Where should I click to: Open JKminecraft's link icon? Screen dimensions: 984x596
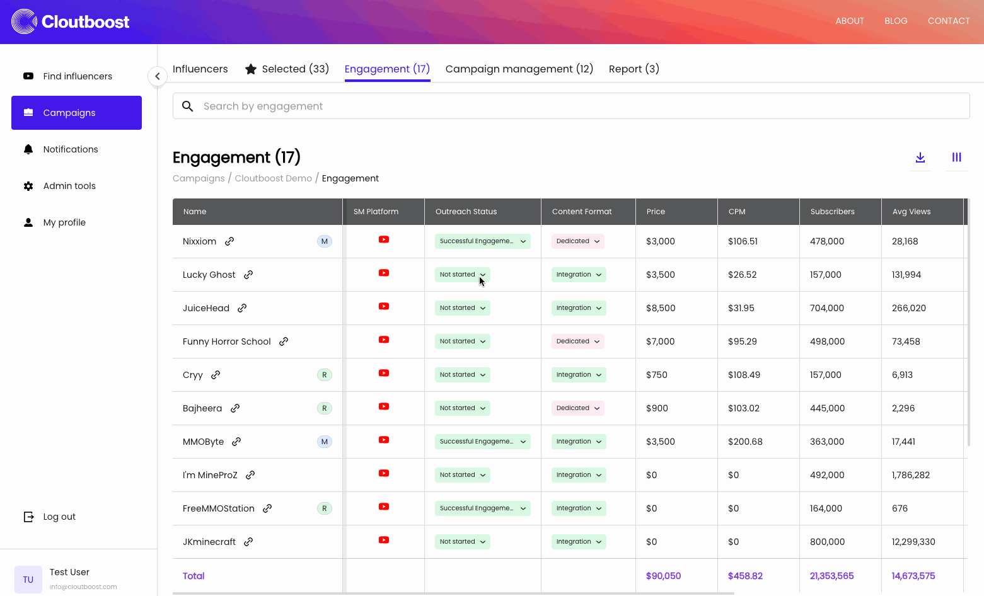248,542
